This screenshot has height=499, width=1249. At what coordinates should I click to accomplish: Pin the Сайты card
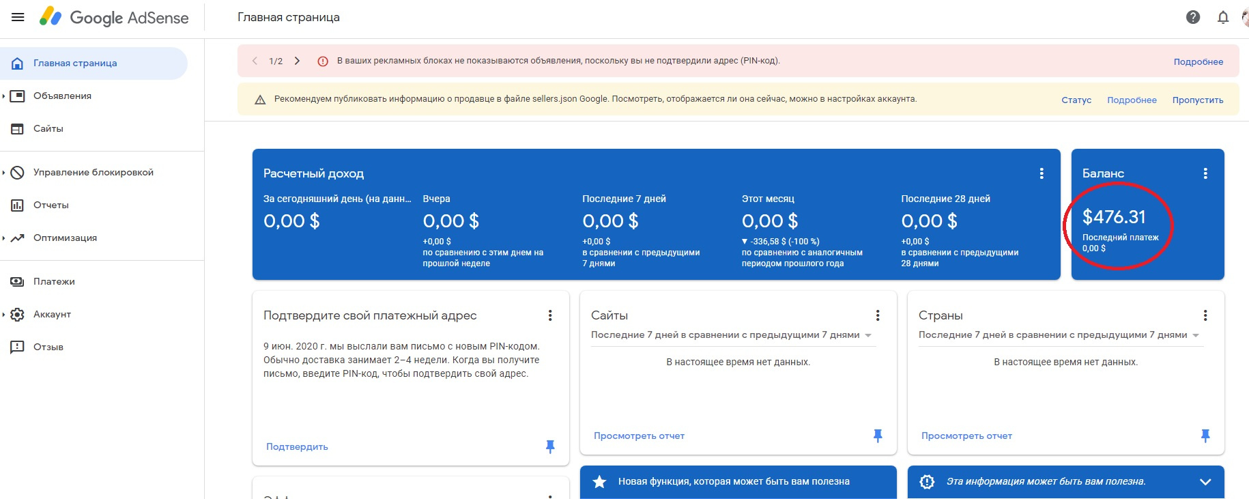tap(878, 436)
